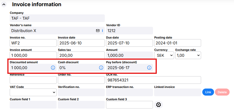Open vendor info via blue i icon
This screenshot has height=110, width=234.
[x=102, y=31]
